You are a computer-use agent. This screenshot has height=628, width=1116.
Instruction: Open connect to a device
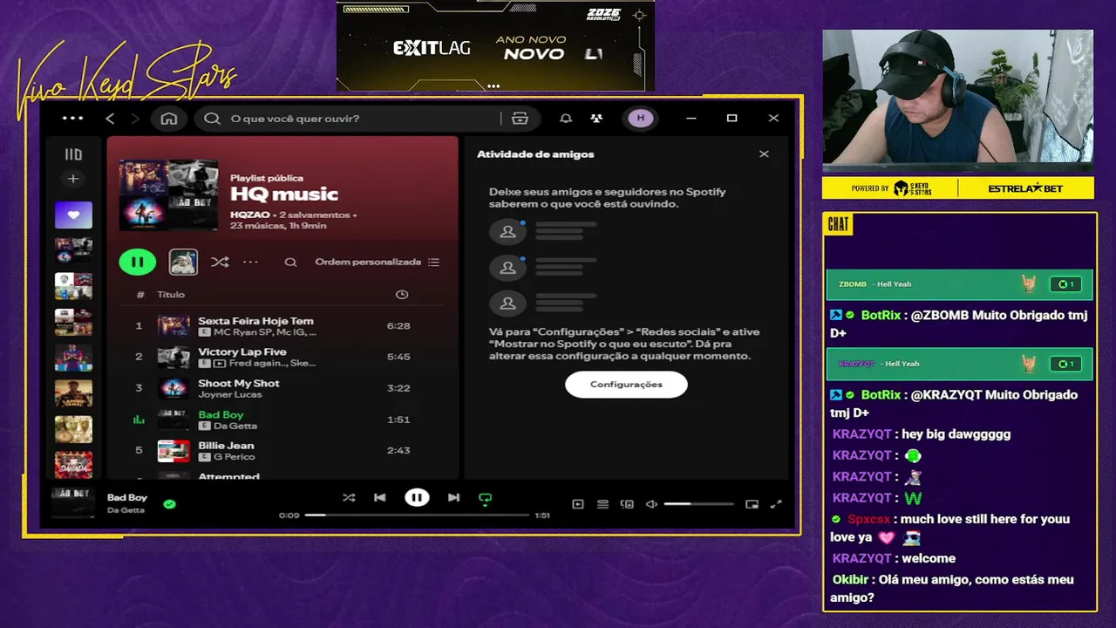(627, 504)
